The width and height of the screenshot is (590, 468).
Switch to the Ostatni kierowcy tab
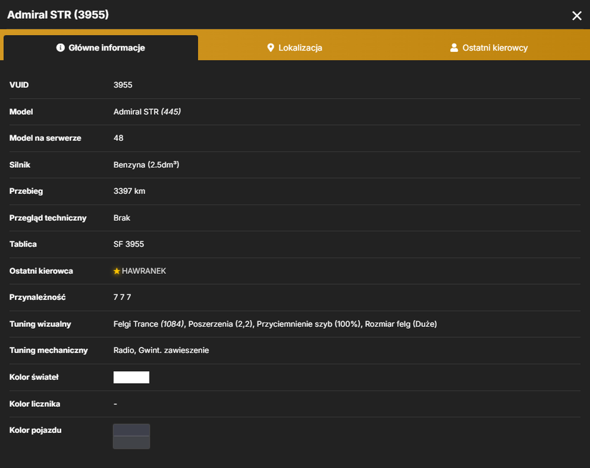[x=489, y=48]
